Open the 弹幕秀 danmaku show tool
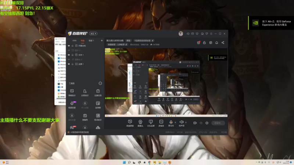The height and width of the screenshot is (165, 294). click(85, 117)
